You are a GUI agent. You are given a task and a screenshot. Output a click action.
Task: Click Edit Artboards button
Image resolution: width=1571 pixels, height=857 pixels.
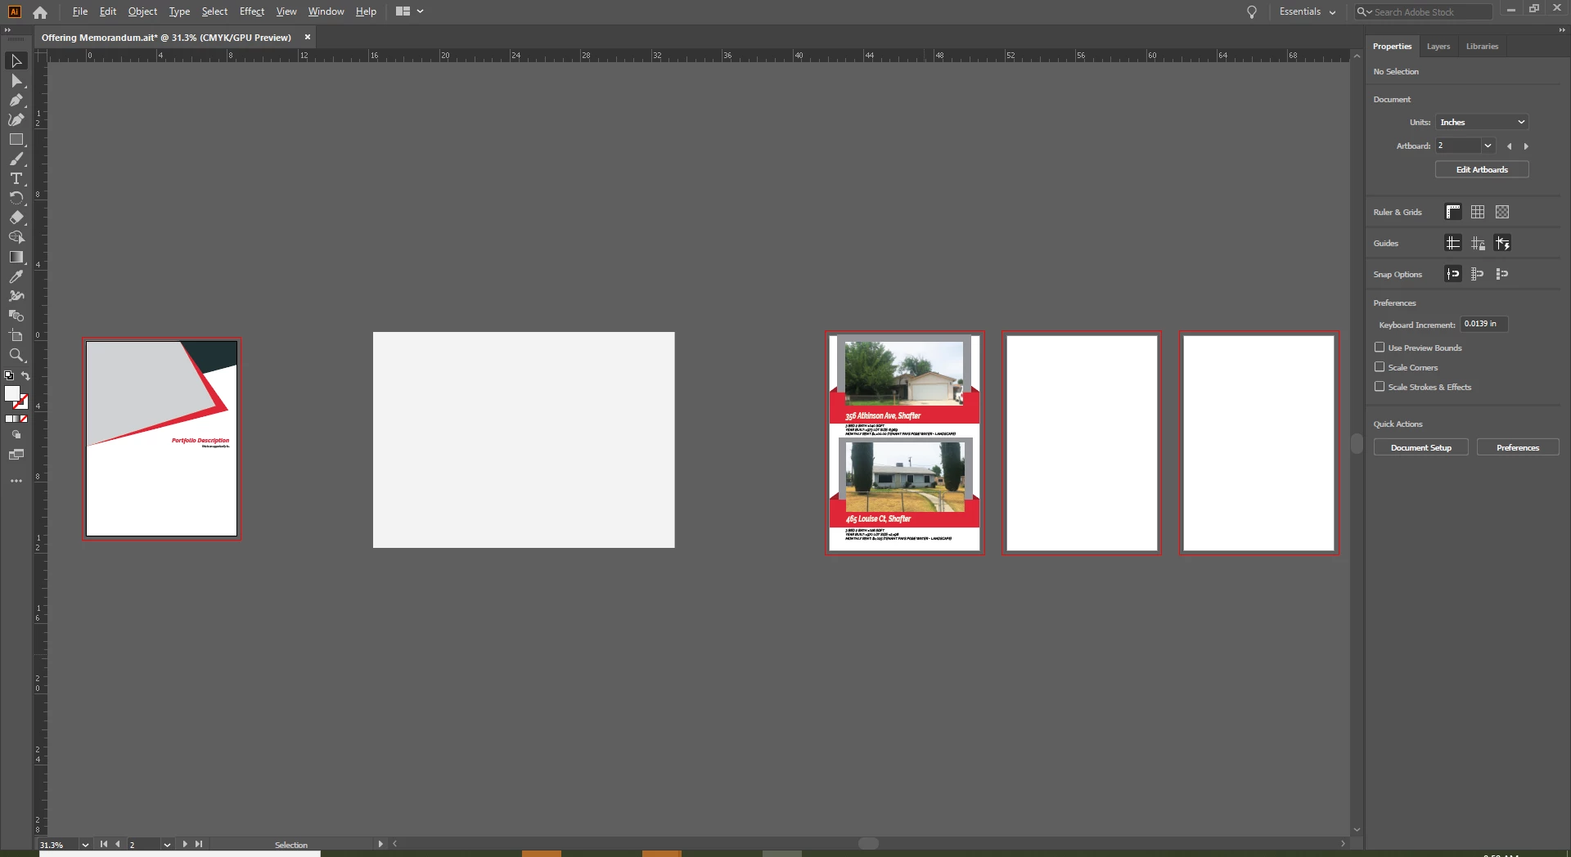[1482, 170]
